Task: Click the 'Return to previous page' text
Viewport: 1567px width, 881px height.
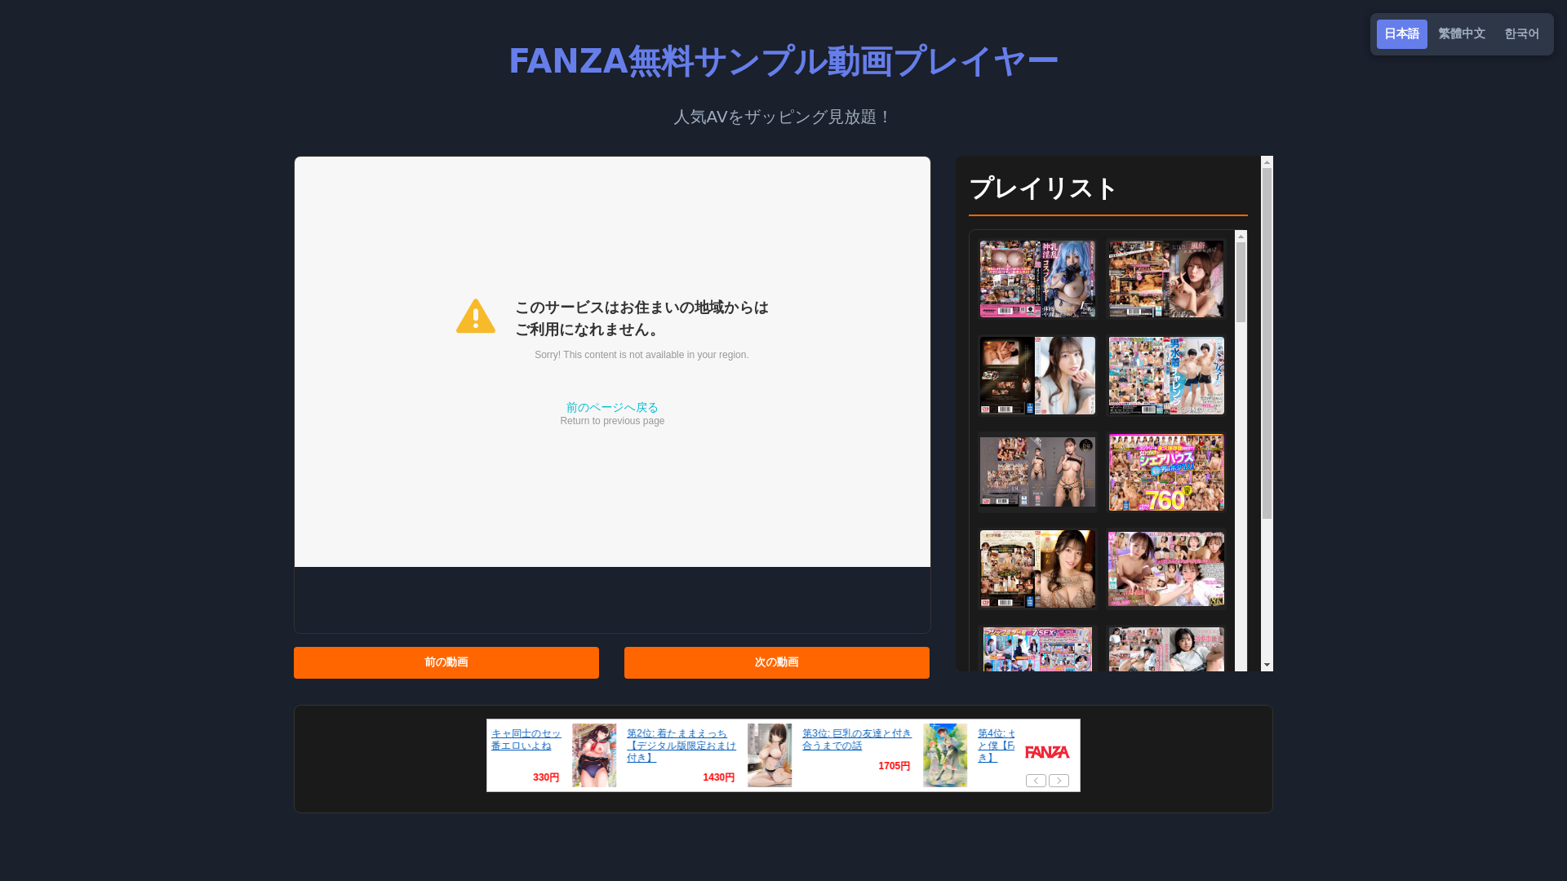Action: click(612, 421)
